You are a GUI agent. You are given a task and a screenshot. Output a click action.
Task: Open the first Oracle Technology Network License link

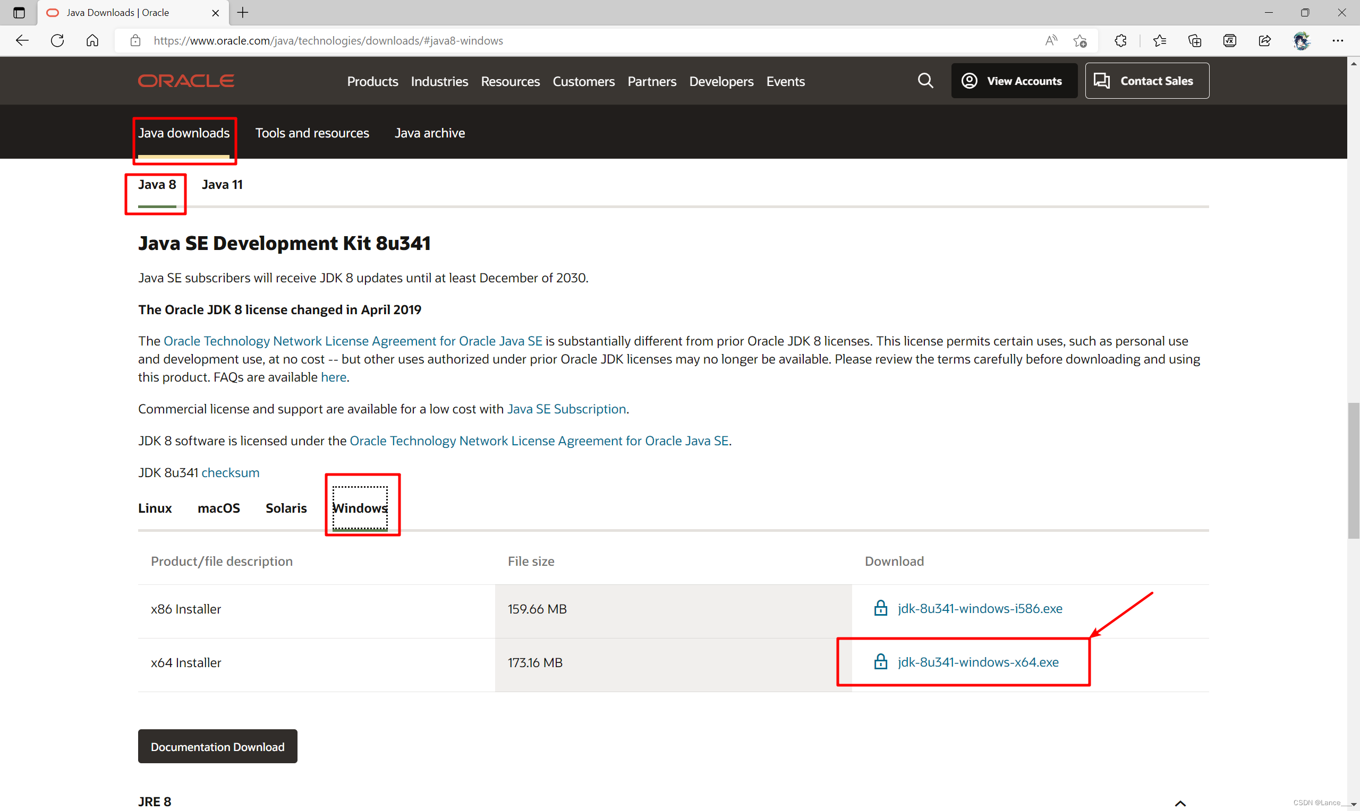(353, 341)
